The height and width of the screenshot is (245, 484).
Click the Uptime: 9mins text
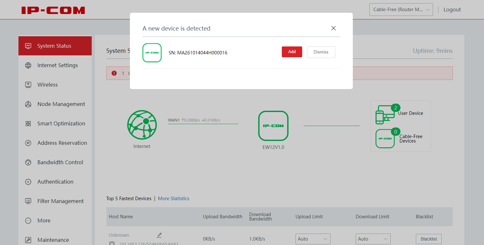[433, 51]
